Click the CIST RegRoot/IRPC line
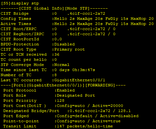 point(58,34)
